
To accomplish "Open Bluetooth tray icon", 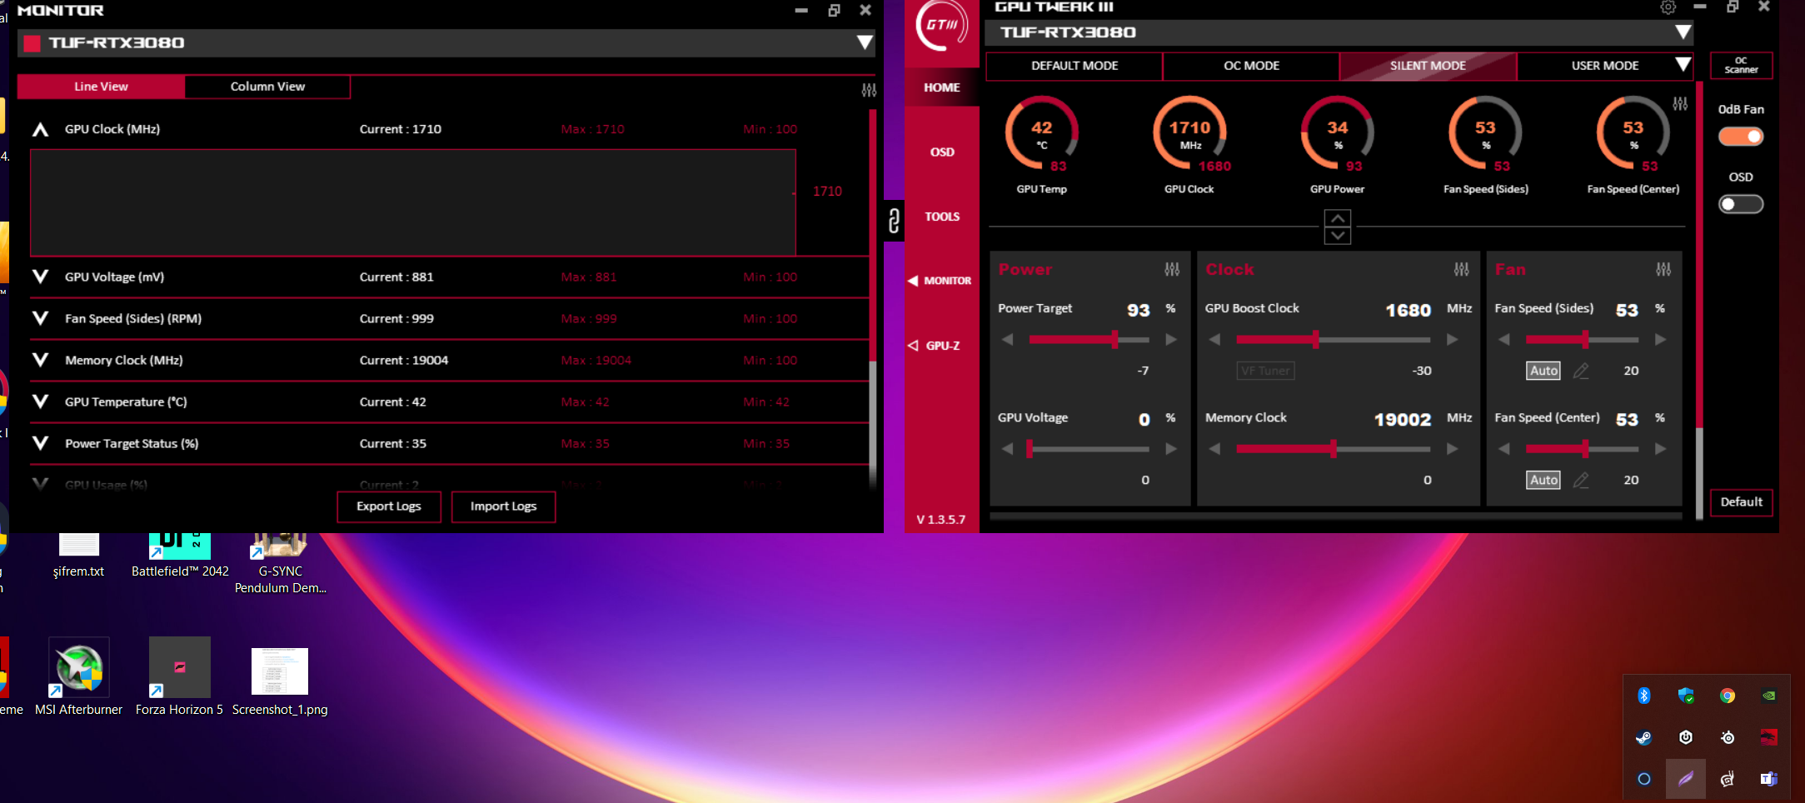I will (1644, 696).
